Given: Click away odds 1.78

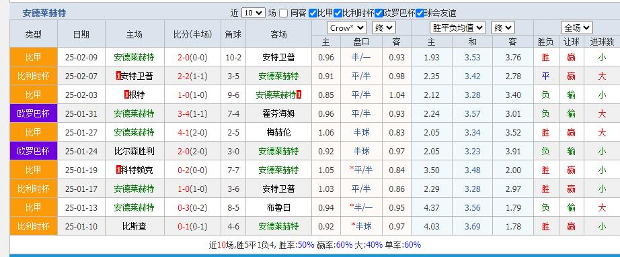Looking at the screenshot, I should pos(513,226).
